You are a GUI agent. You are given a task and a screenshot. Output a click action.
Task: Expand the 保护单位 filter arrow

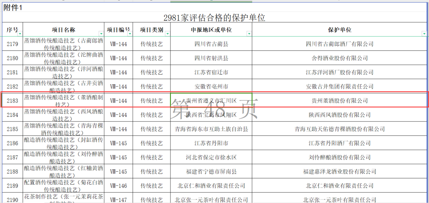coord(425,34)
